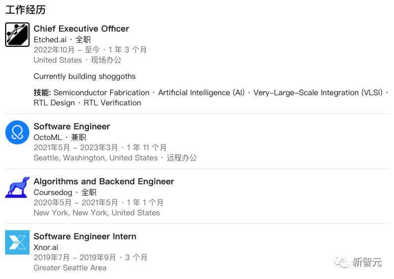
Task: Open the Chief Executive Officer position
Action: coord(81,29)
